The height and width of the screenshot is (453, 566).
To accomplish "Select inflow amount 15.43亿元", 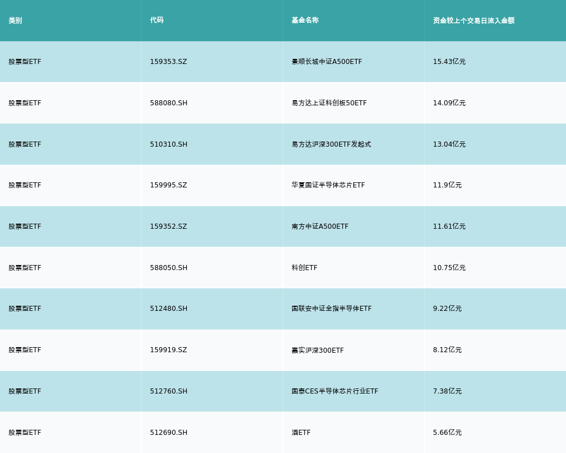I will click(449, 62).
